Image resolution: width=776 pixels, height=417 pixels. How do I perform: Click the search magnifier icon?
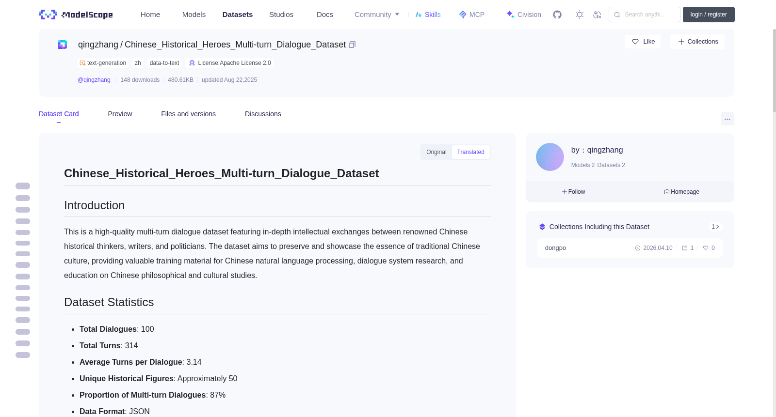(617, 15)
